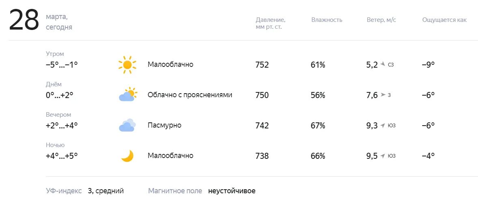Click the Влажность column header
This screenshot has width=478, height=203.
coord(327,20)
